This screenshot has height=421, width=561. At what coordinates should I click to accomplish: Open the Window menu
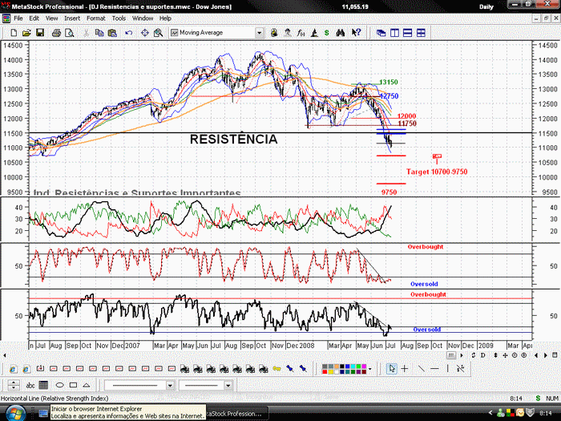point(143,18)
